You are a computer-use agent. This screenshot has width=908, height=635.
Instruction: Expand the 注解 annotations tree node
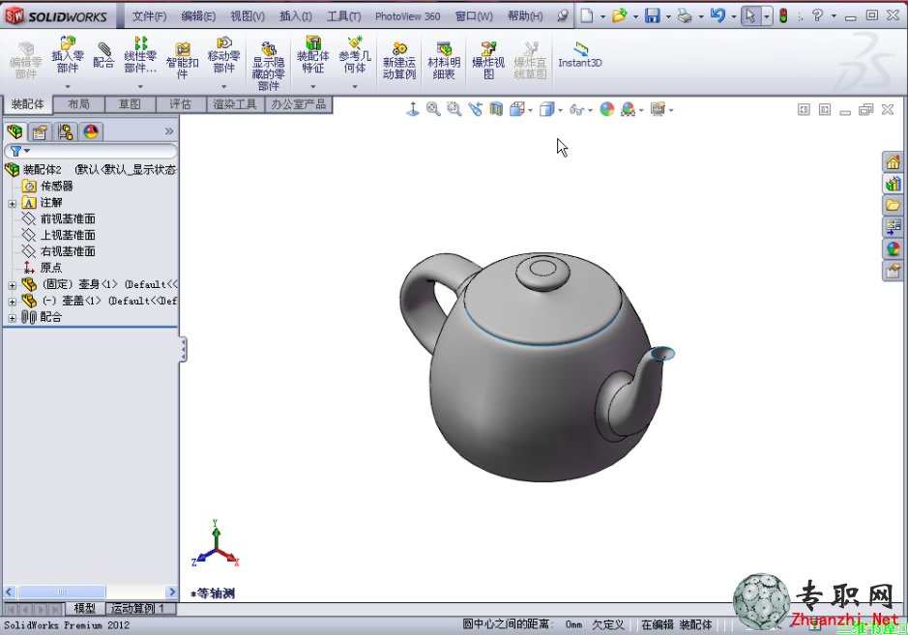tap(13, 203)
